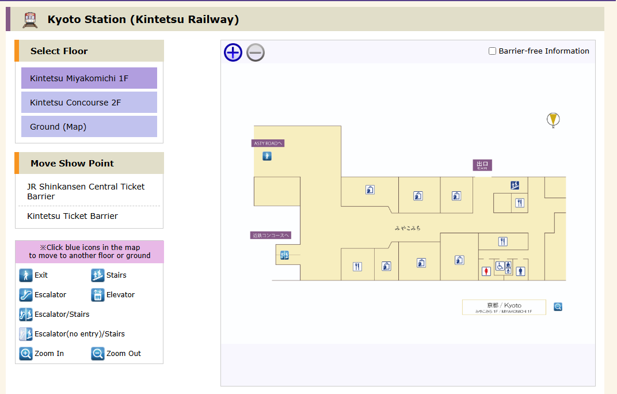Click the 出口 Exit purple sign

(x=482, y=165)
